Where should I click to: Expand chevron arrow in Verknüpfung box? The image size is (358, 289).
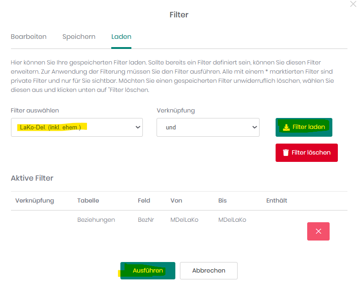pyautogui.click(x=255, y=127)
